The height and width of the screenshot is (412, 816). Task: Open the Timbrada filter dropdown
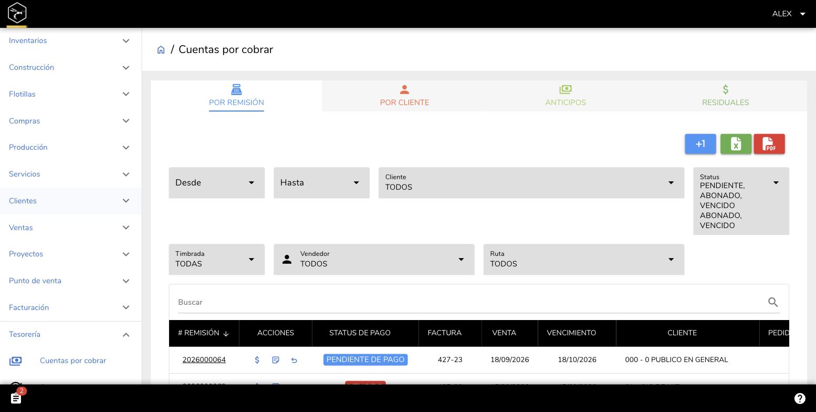pyautogui.click(x=216, y=260)
